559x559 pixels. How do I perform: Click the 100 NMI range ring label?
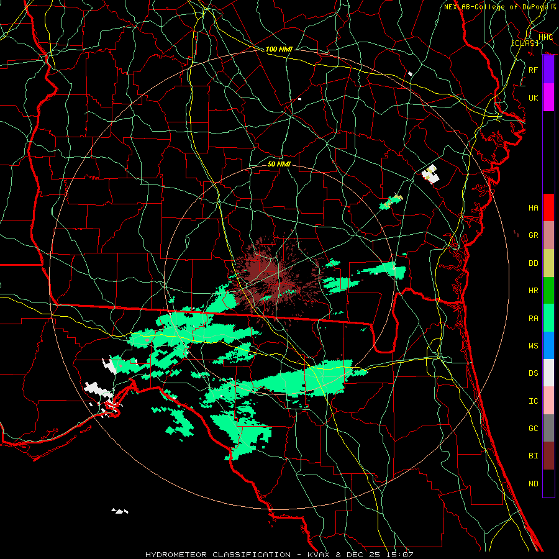[279, 49]
